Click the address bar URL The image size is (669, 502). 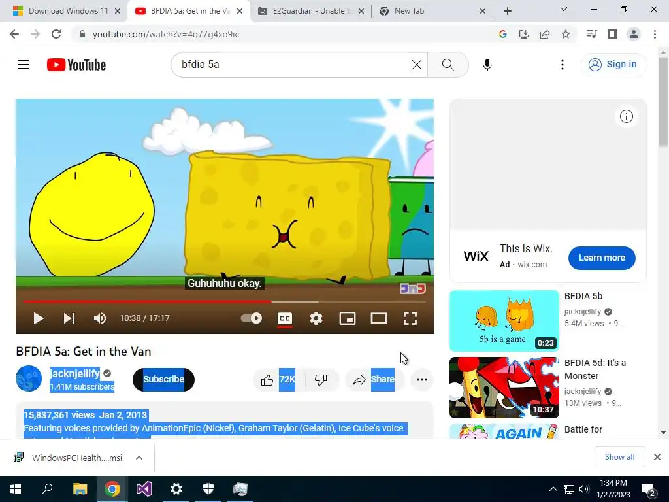(x=165, y=34)
